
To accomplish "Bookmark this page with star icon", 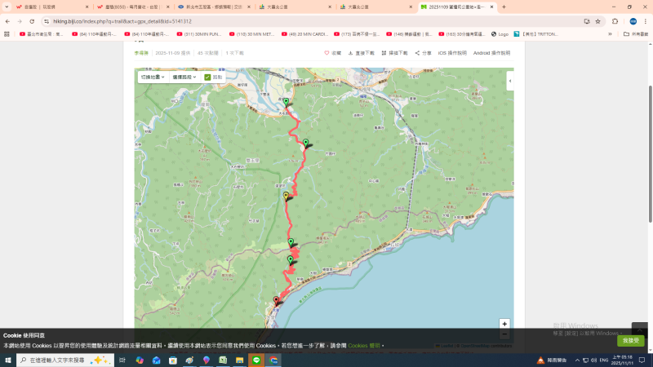I will click(x=598, y=21).
